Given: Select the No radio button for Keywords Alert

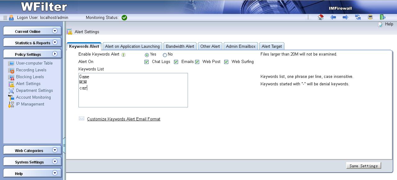Looking at the screenshot, I should coord(165,55).
